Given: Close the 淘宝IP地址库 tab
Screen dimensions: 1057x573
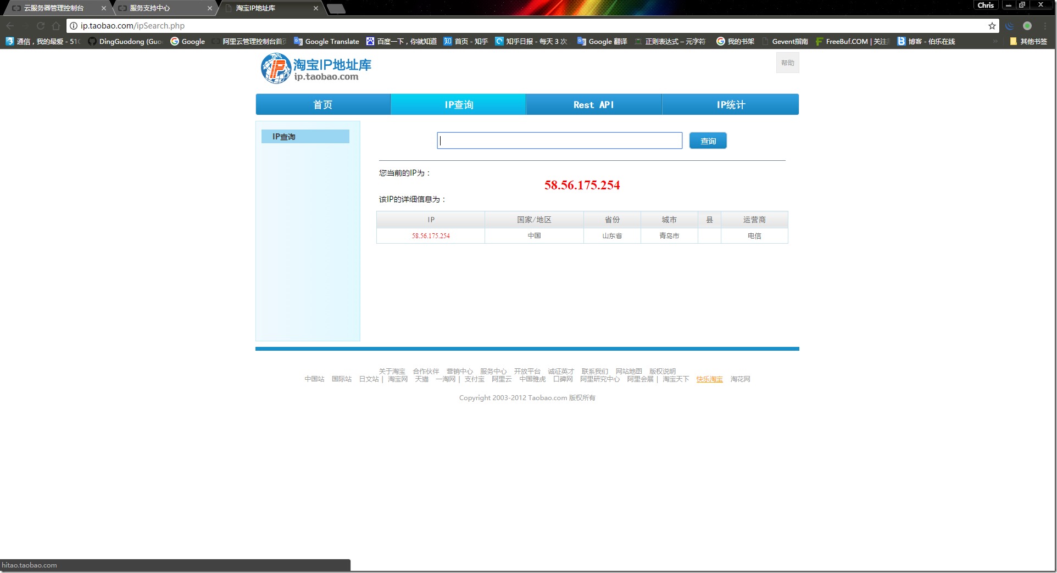Looking at the screenshot, I should pos(316,8).
